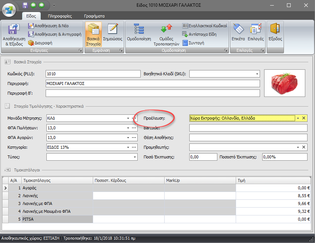
Task: Switch to the Γραφήματα tab
Action: click(x=94, y=16)
